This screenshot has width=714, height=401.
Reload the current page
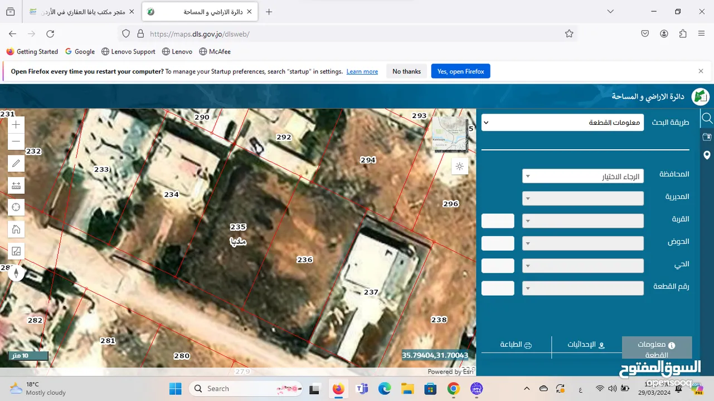pos(50,34)
